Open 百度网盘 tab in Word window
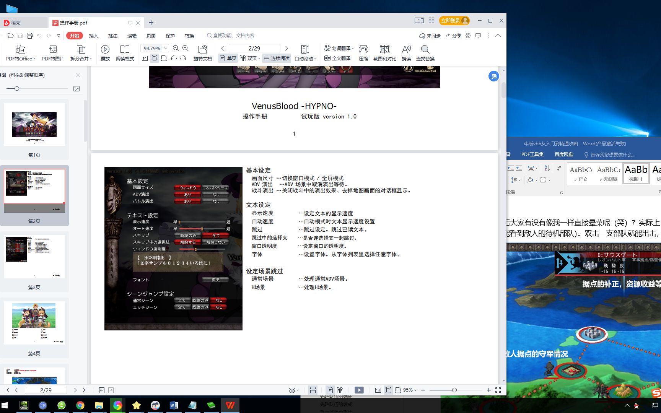 click(x=564, y=154)
